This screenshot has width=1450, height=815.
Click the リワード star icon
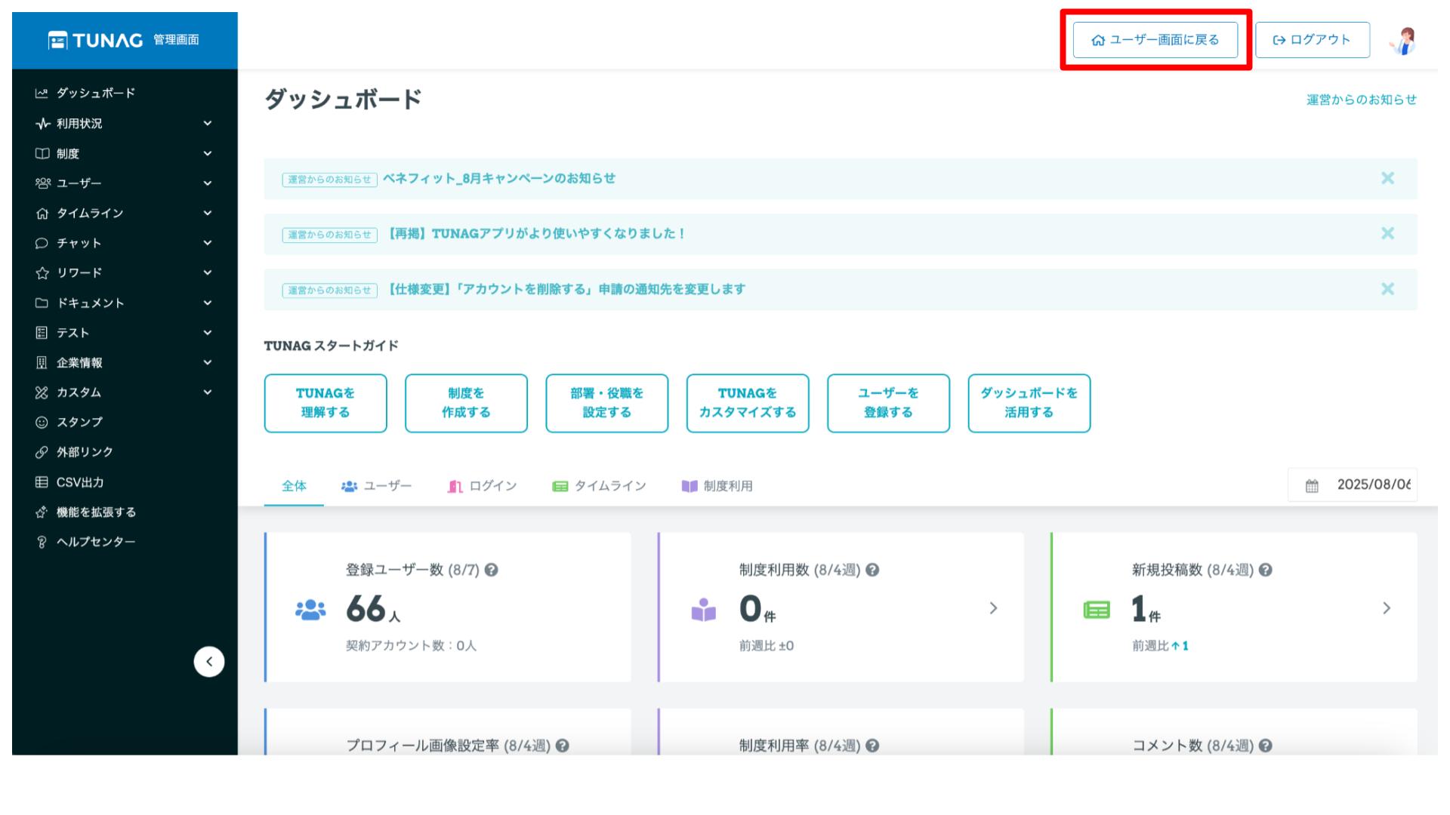pyautogui.click(x=42, y=273)
